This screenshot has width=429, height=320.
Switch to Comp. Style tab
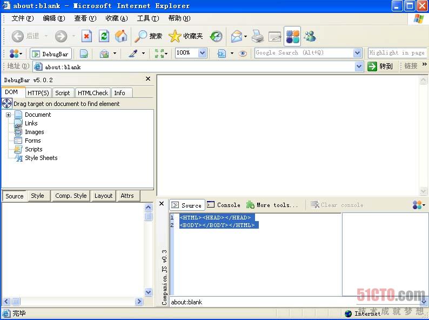[x=71, y=196]
